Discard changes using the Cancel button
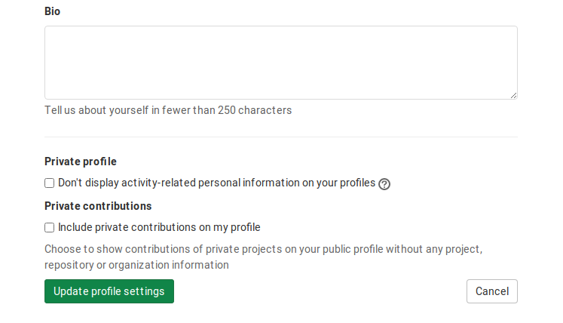 pyautogui.click(x=492, y=291)
